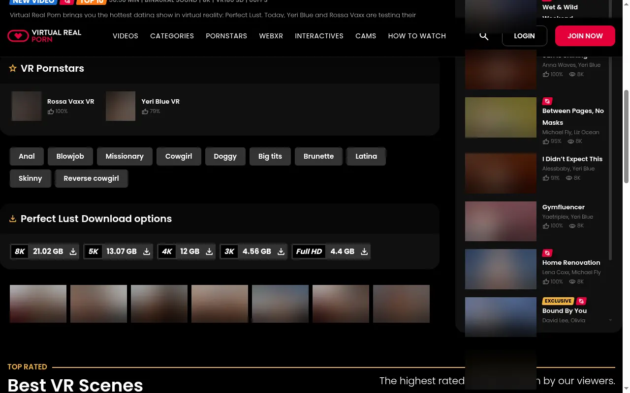Select the Big tits tag
This screenshot has width=630, height=393.
coord(270,156)
